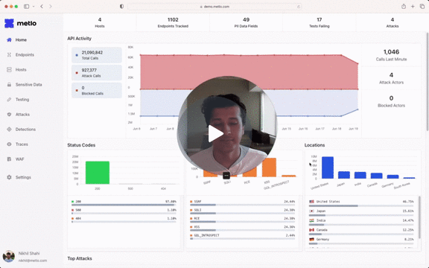Image resolution: width=429 pixels, height=268 pixels.
Task: Click the XSS attack type row
Action: (242, 229)
